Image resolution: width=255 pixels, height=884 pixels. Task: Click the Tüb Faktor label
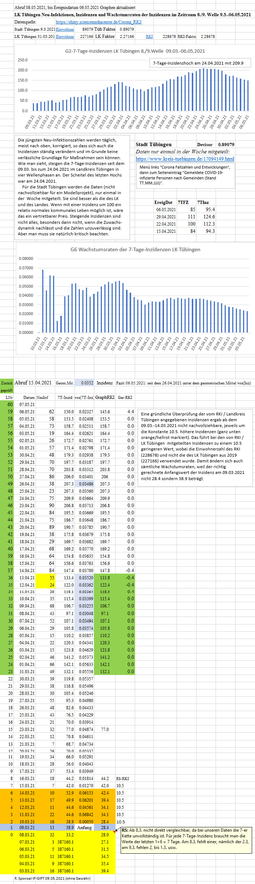click(x=105, y=29)
